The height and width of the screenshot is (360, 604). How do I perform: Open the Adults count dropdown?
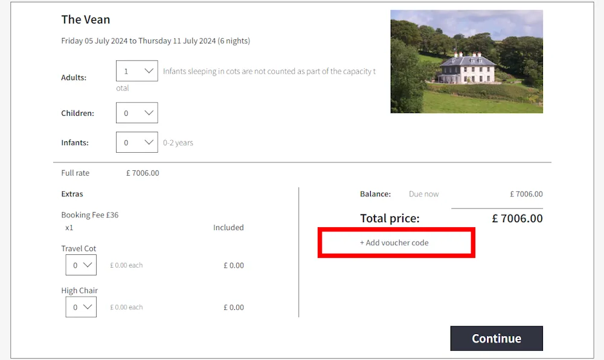[137, 71]
